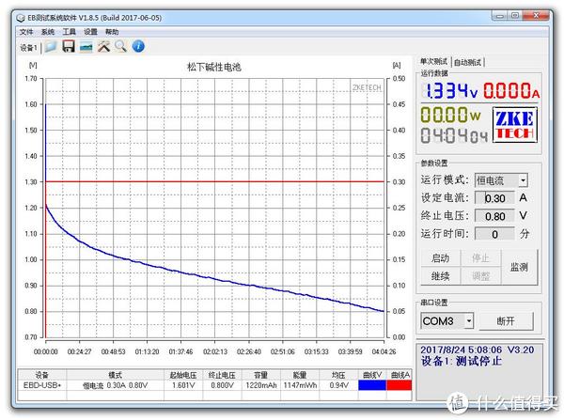Click the 0.000A current readout

click(x=511, y=90)
